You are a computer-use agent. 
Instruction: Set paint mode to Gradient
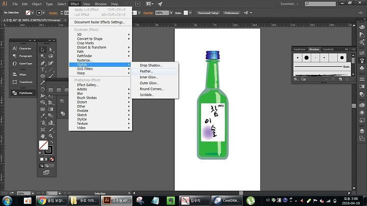click(47, 159)
